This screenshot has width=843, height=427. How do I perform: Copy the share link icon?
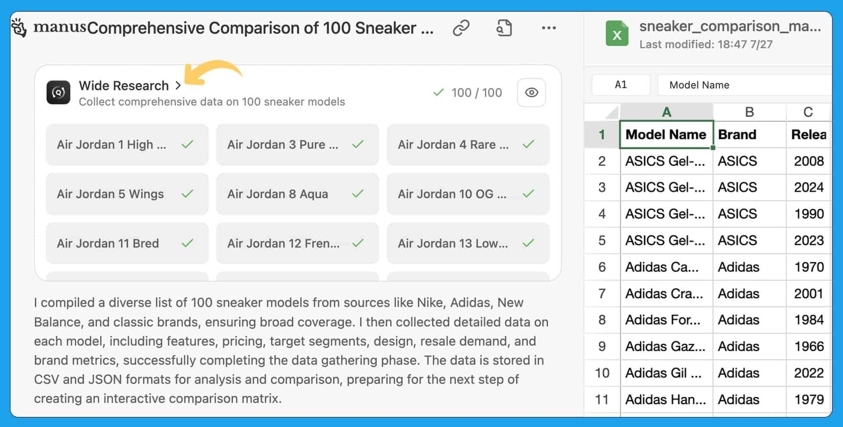click(461, 28)
